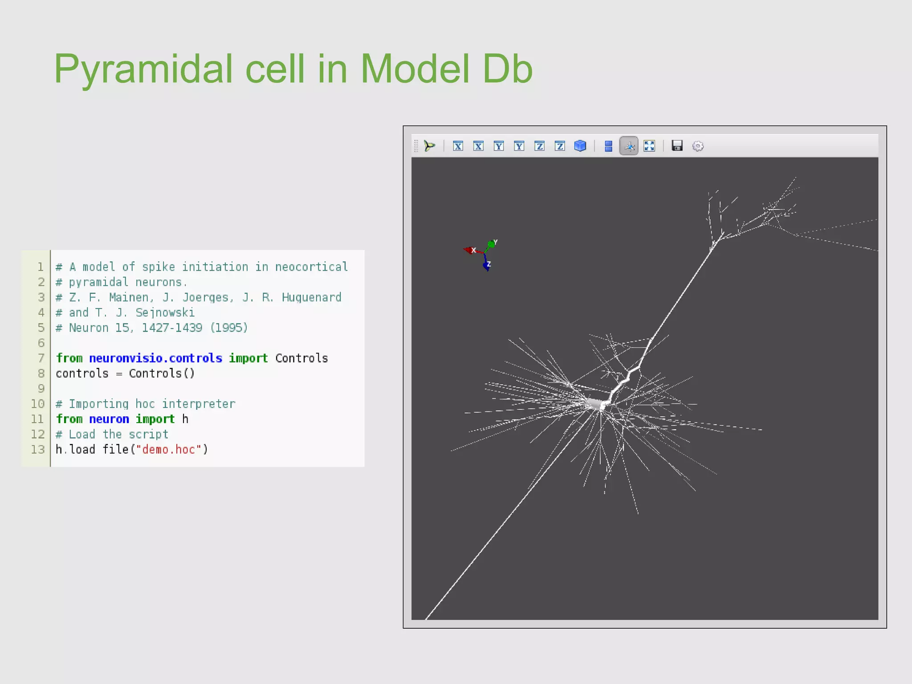The width and height of the screenshot is (912, 684).
Task: Click the first Z axis view icon
Action: coord(539,146)
